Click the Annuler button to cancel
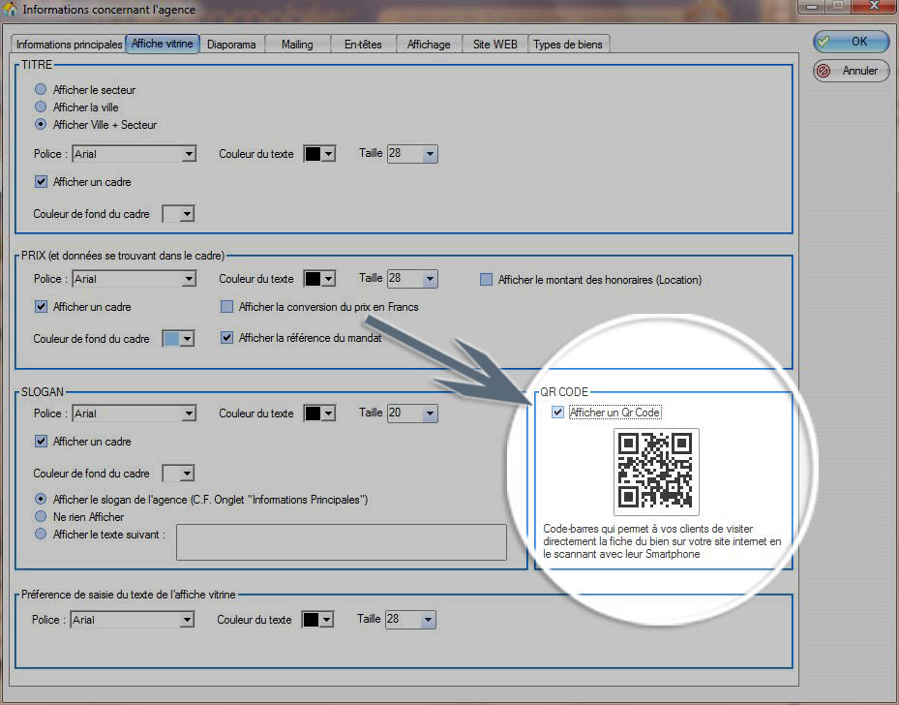 point(852,71)
